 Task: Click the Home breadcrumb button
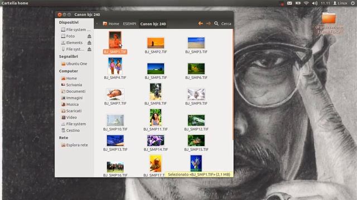tap(111, 23)
